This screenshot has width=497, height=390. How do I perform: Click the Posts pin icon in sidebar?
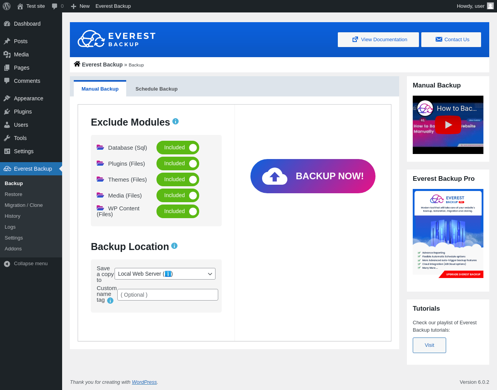coord(7,41)
